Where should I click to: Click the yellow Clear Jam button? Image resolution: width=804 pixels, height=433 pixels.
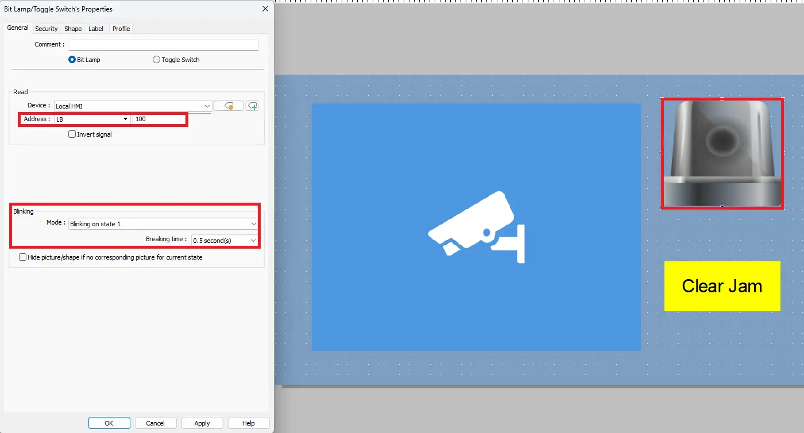(x=722, y=286)
